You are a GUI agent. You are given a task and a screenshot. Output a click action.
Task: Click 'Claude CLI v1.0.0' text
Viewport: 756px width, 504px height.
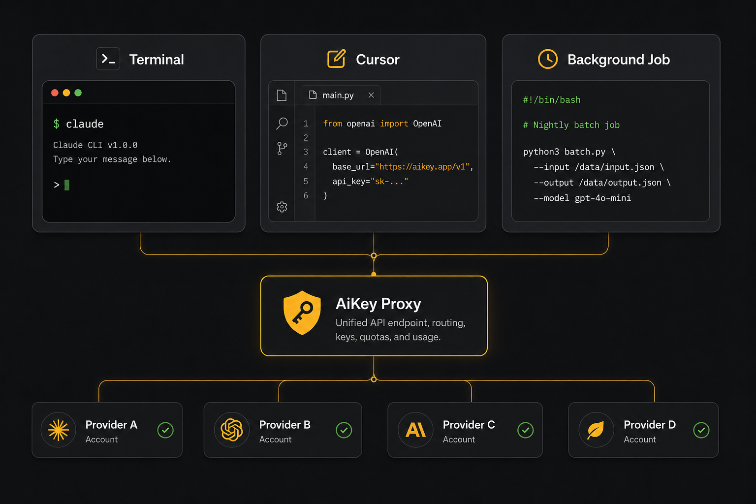point(95,145)
